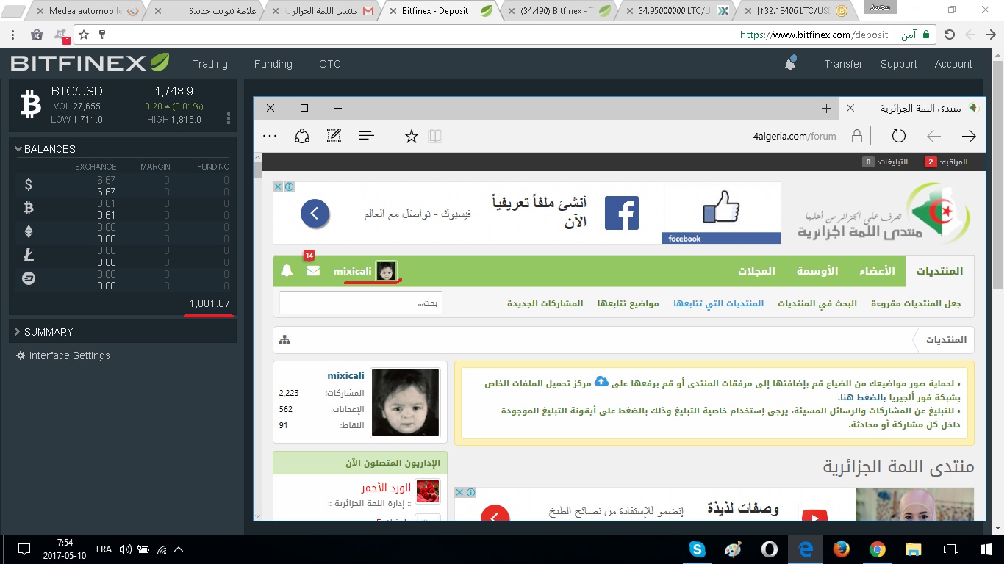Open the Trading menu in Bitfinex header
Screen dimensions: 1007x564
(x=210, y=64)
